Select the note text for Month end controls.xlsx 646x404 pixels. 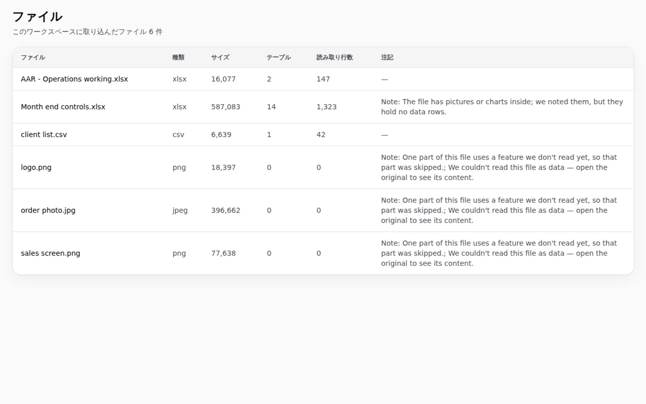502,107
